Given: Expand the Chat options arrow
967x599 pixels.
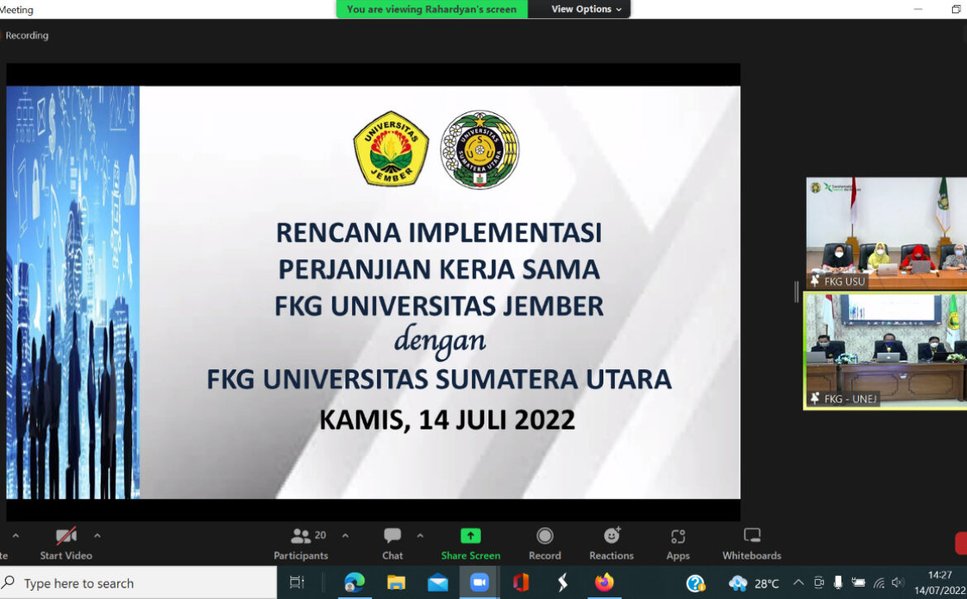Looking at the screenshot, I should [x=420, y=535].
